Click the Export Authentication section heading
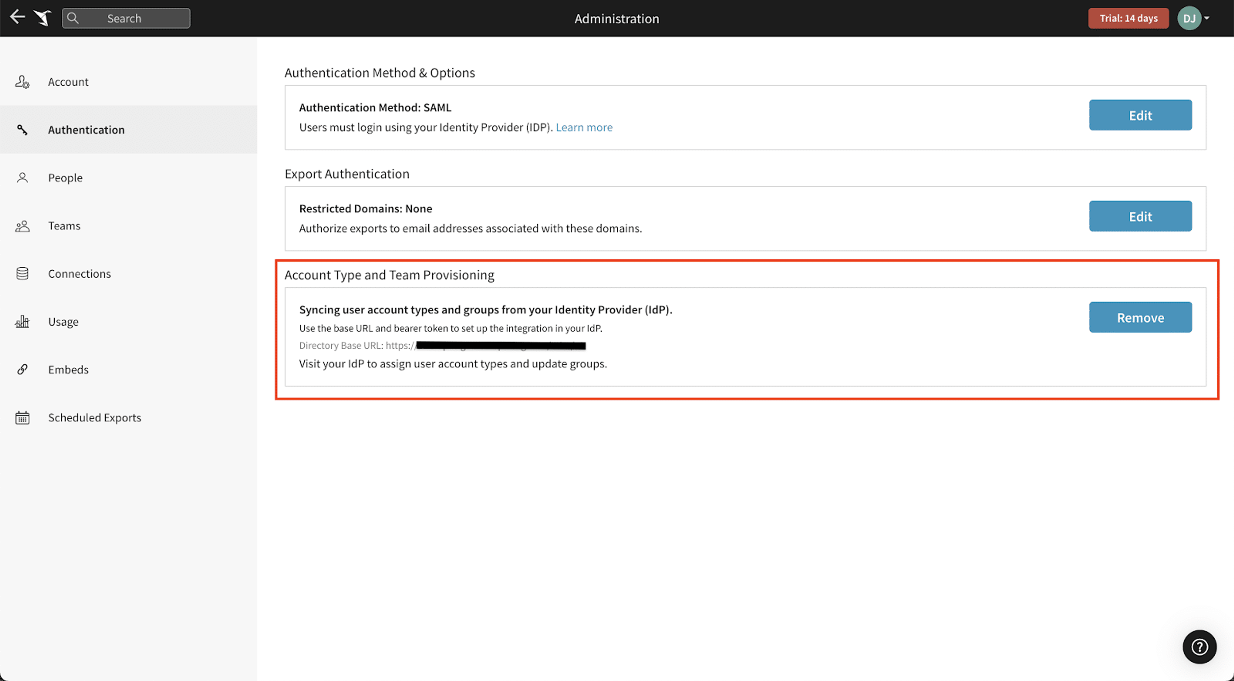This screenshot has height=681, width=1234. [347, 174]
